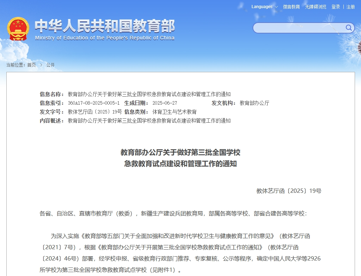Click the right-aligned 教体艺厅函〔2025〕19号 line

coord(289,191)
